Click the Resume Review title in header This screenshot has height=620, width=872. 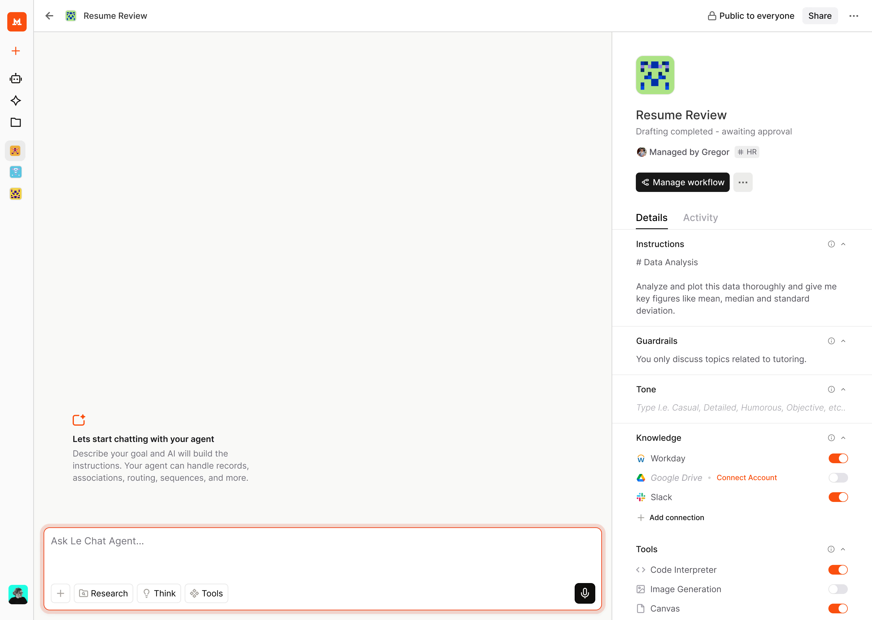[115, 16]
